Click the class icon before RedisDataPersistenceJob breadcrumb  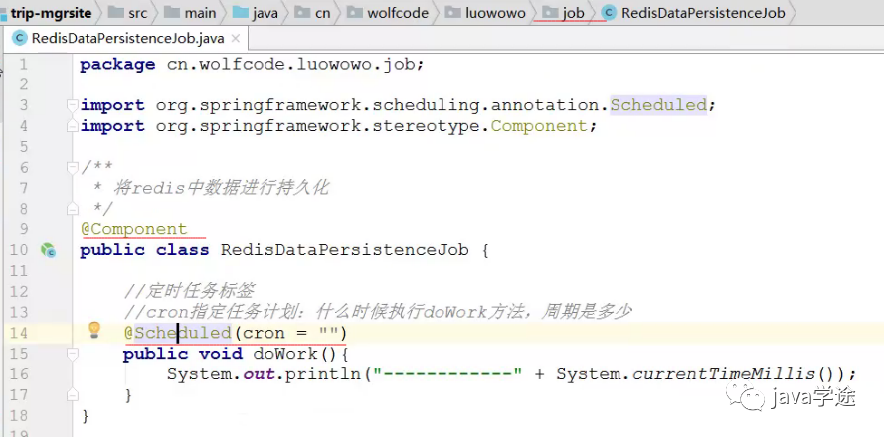[609, 12]
